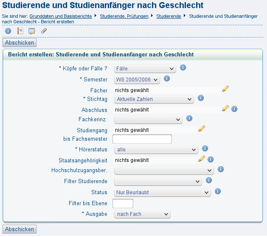Edit Abschluss selection with the pencil icon
The image size is (267, 237).
point(225,108)
